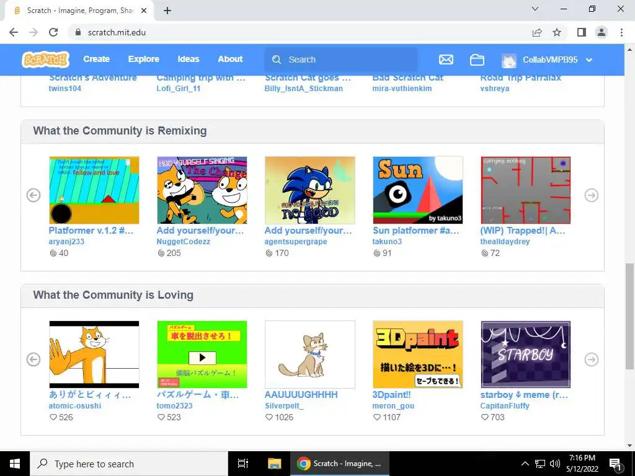Visit meron_gou's profile
The height and width of the screenshot is (476, 635).
pyautogui.click(x=393, y=406)
